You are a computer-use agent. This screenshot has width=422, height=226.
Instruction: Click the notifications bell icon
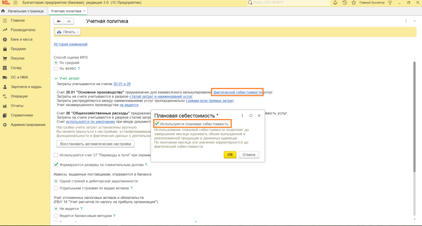335,3
